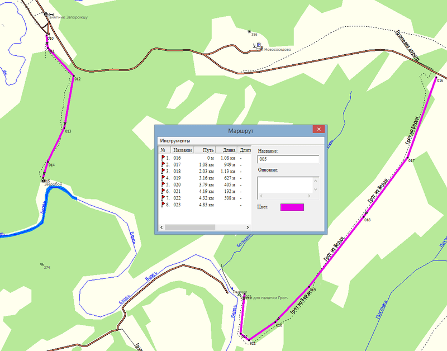The width and height of the screenshot is (447, 351).
Task: Select route row 021 in the list
Action: tap(205, 191)
